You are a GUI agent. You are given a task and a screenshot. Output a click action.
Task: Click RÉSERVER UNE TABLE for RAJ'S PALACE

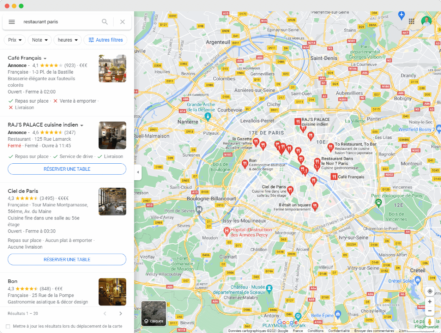(67, 169)
